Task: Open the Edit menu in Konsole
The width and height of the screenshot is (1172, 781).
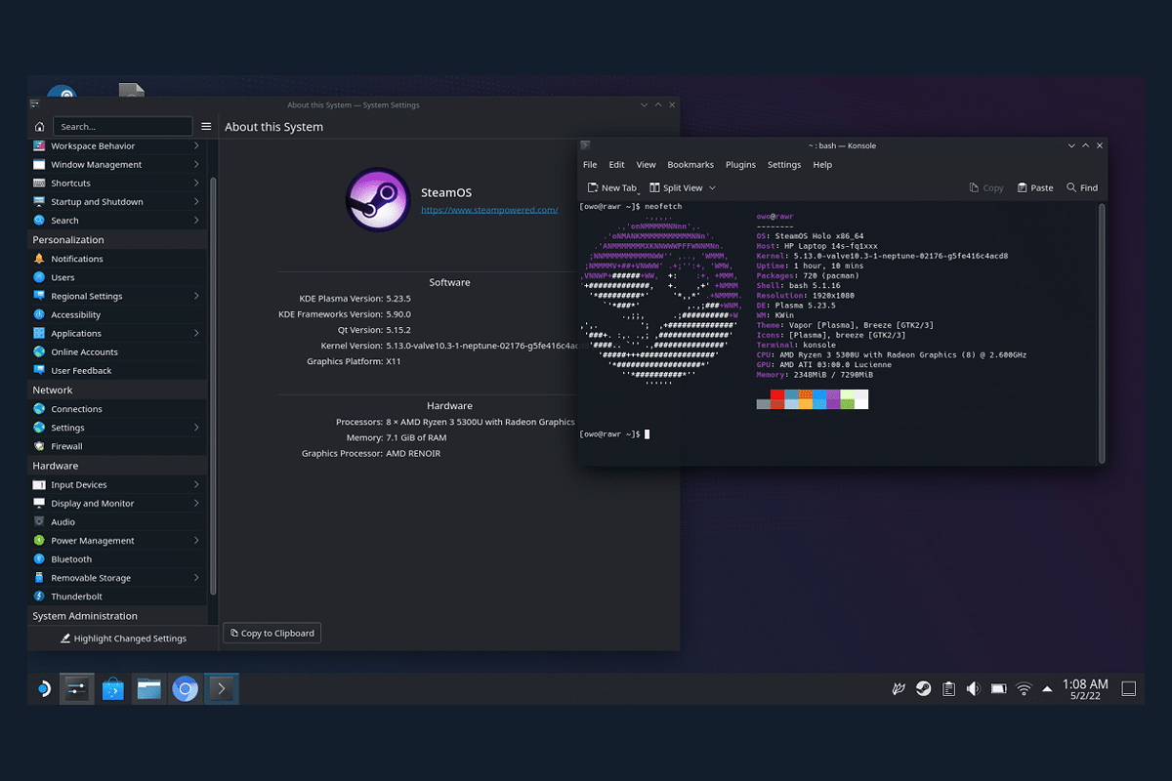Action: coord(616,165)
